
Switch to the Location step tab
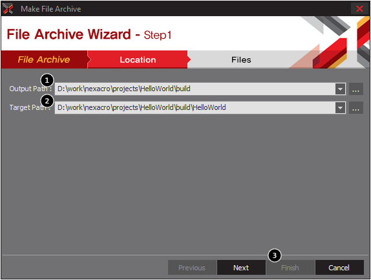[138, 59]
